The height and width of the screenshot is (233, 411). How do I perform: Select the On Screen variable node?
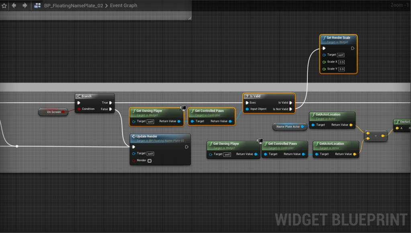click(x=53, y=112)
